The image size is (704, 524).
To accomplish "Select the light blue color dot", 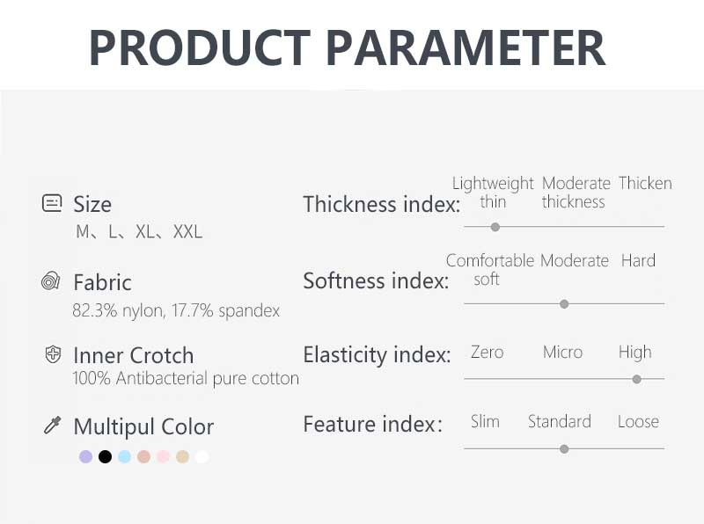I will (x=124, y=456).
